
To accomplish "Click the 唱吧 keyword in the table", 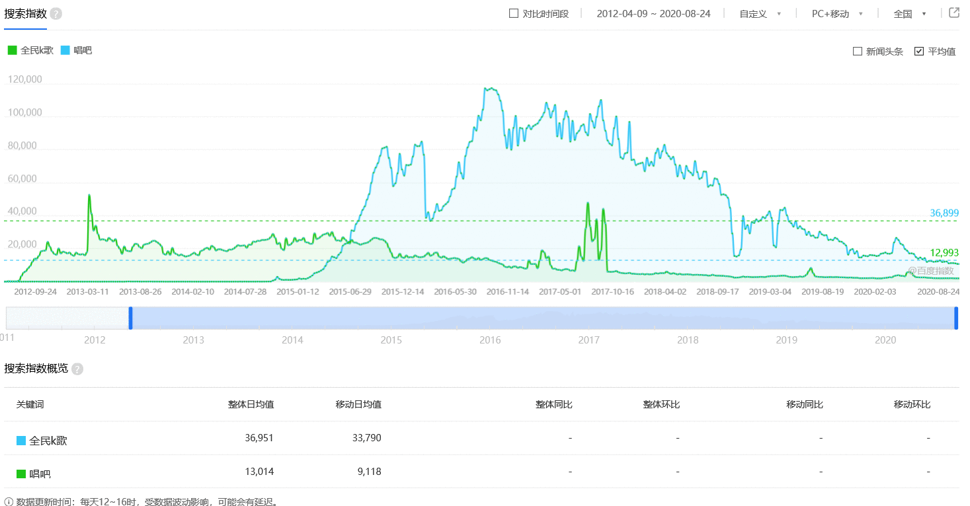I will click(40, 474).
